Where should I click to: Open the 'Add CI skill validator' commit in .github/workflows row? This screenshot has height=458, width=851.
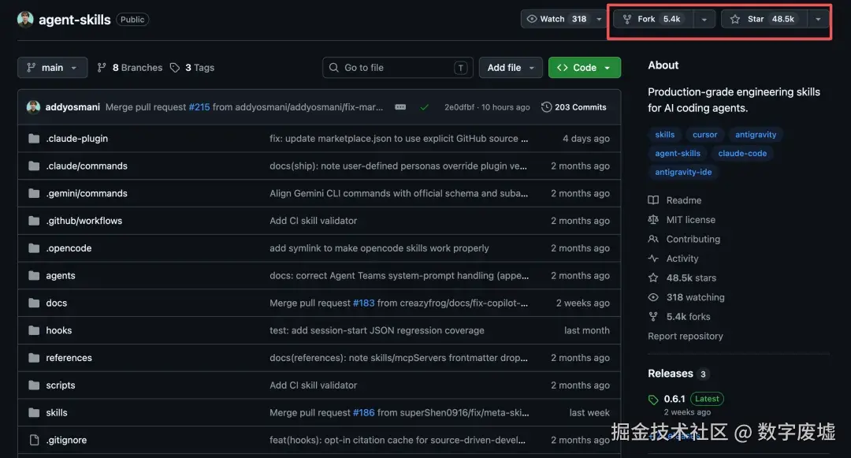(x=313, y=221)
